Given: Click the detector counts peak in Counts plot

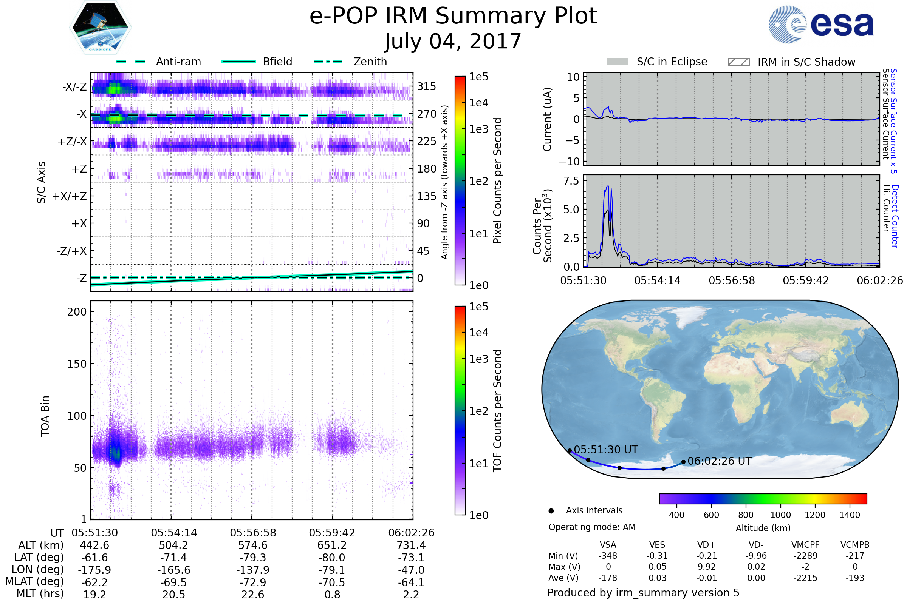Looking at the screenshot, I should 608,187.
